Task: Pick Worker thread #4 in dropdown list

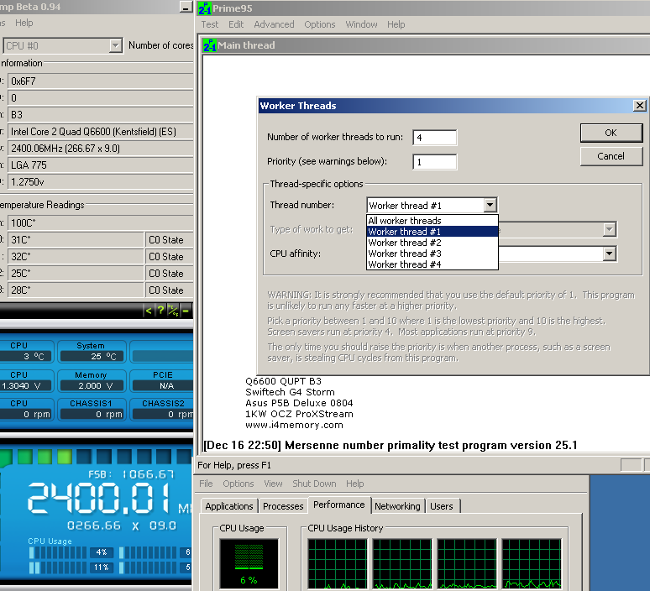Action: point(404,264)
